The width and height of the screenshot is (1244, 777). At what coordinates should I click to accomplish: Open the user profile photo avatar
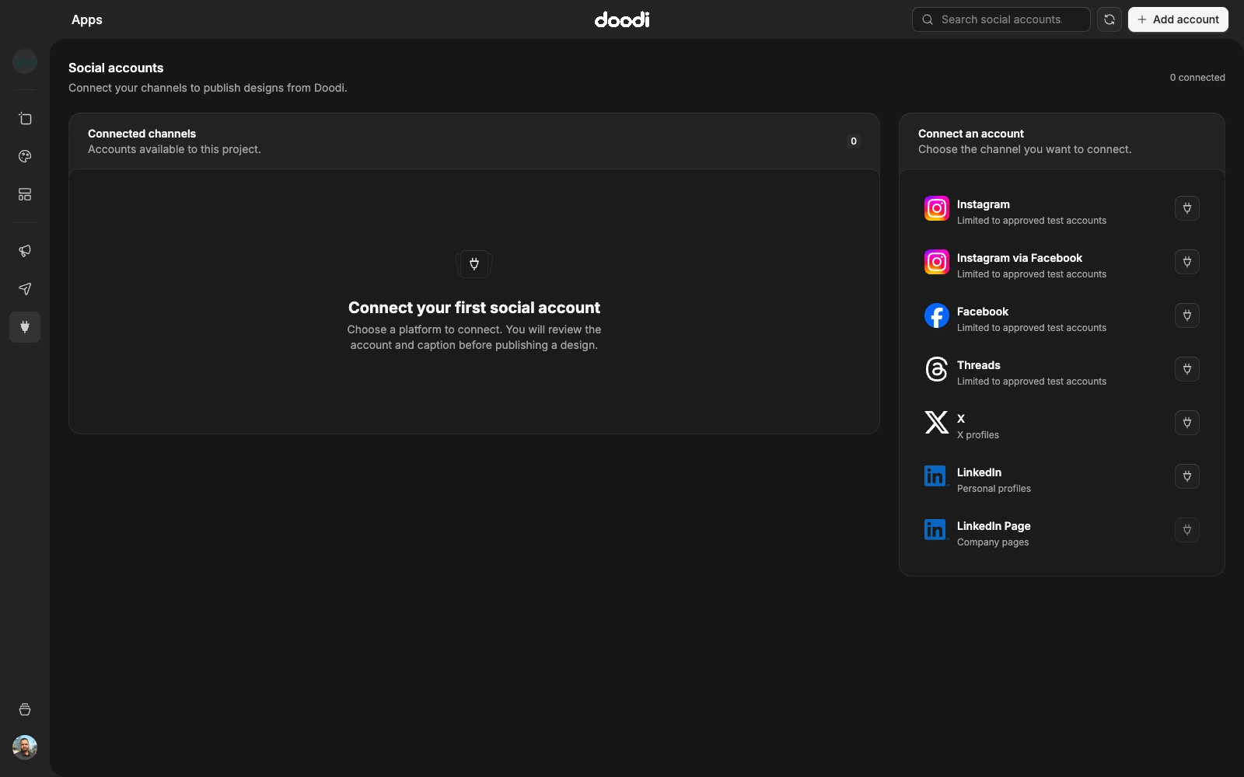click(25, 747)
